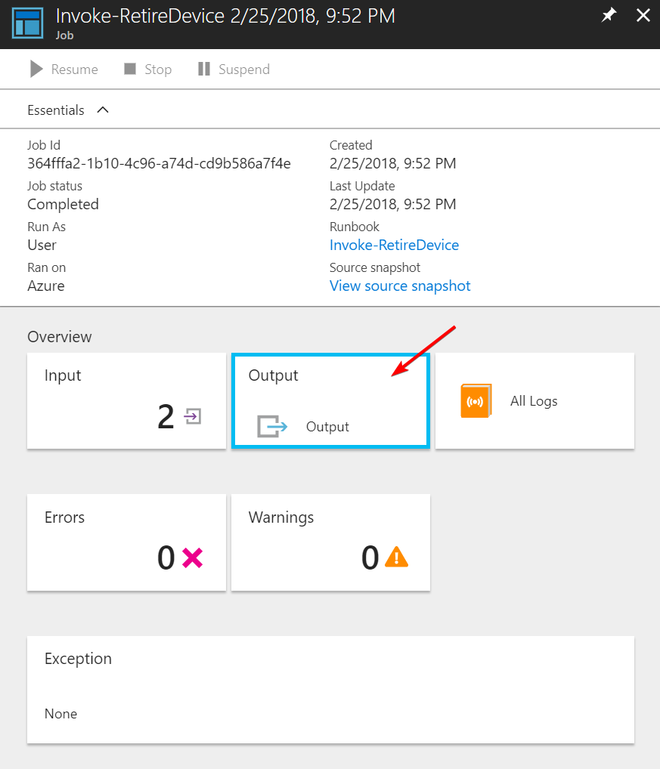Close the Invoke-RetireDevice job blade
This screenshot has width=660, height=769.
click(x=643, y=16)
